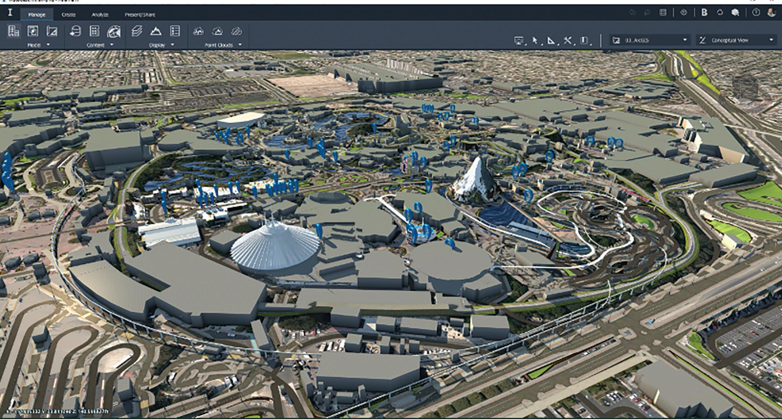The image size is (782, 419).
Task: Click the first Point Clouds cloud icon
Action: coord(198,32)
